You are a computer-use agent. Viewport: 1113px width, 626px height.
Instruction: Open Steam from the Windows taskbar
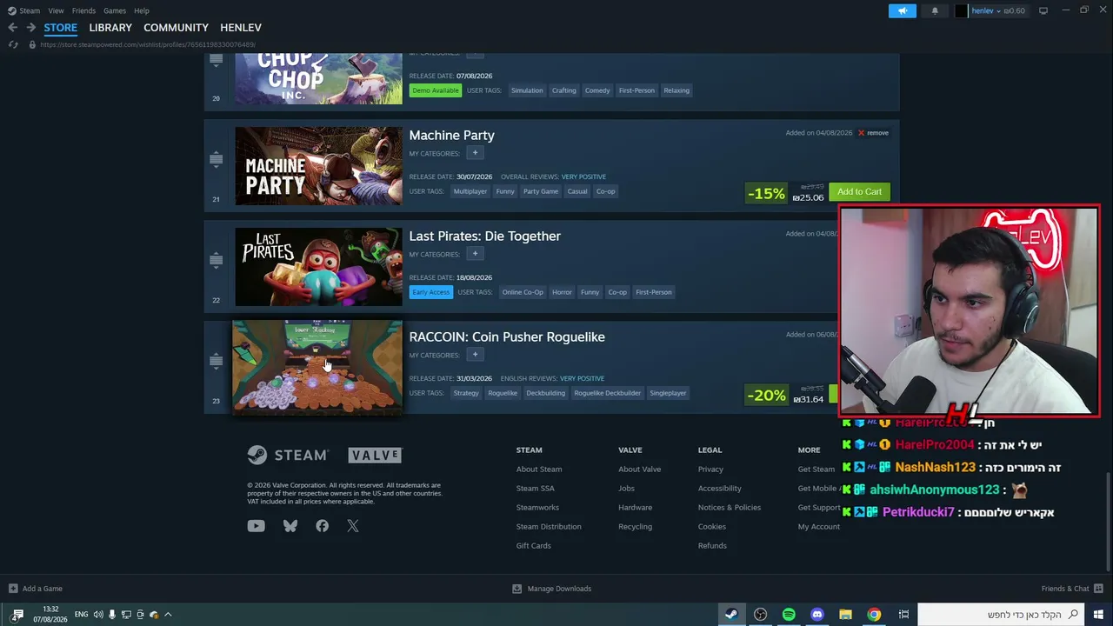(732, 615)
